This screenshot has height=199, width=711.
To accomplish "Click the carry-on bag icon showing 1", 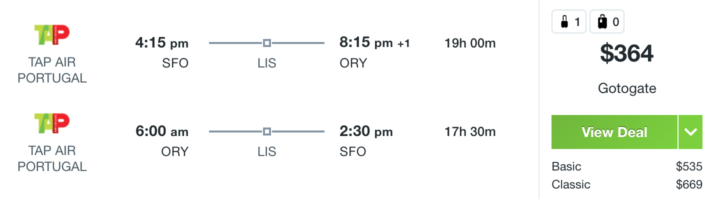I will click(x=569, y=22).
